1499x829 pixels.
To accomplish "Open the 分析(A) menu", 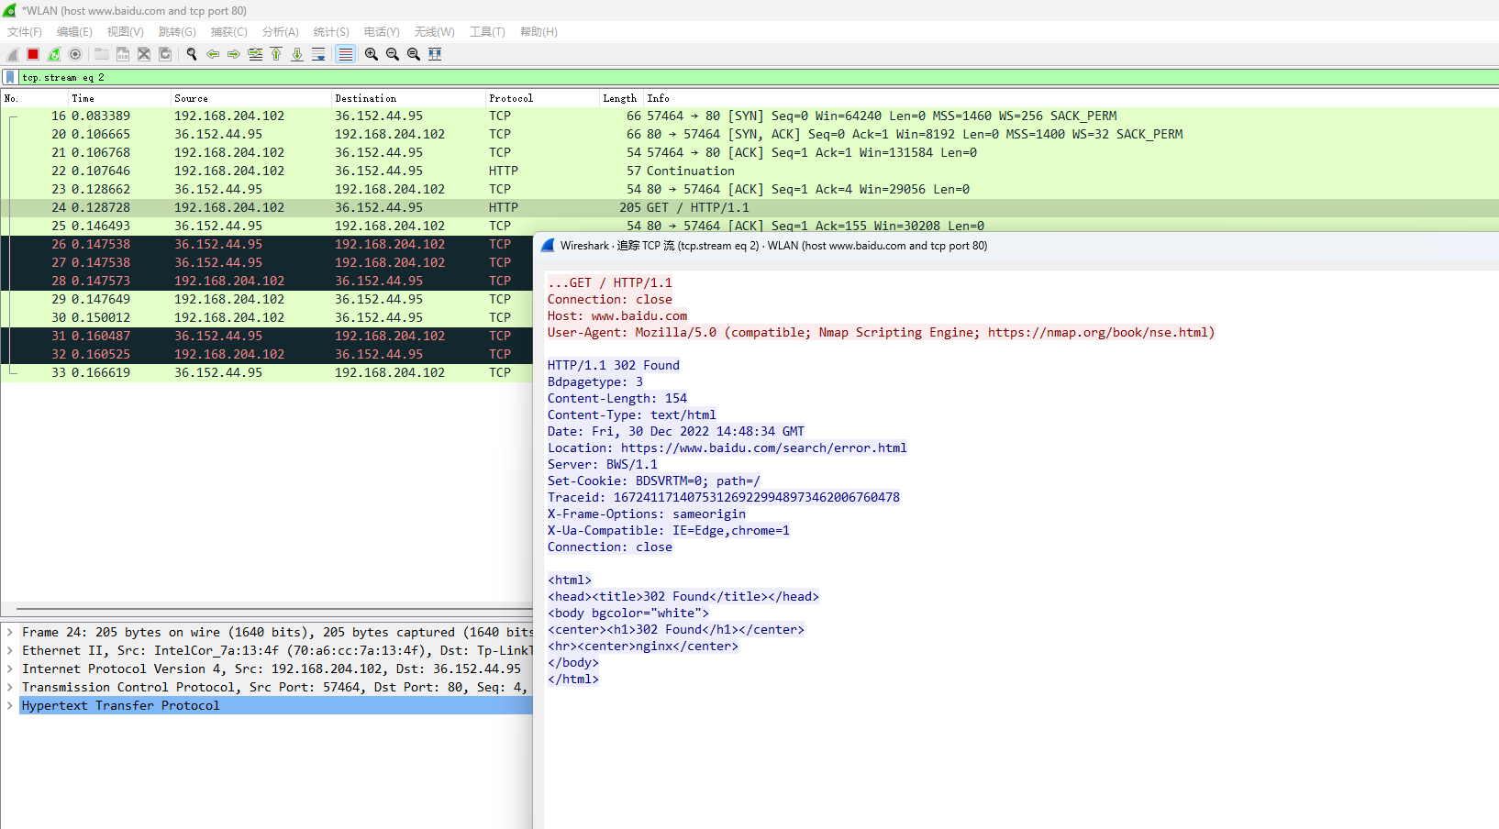I will 281,32.
